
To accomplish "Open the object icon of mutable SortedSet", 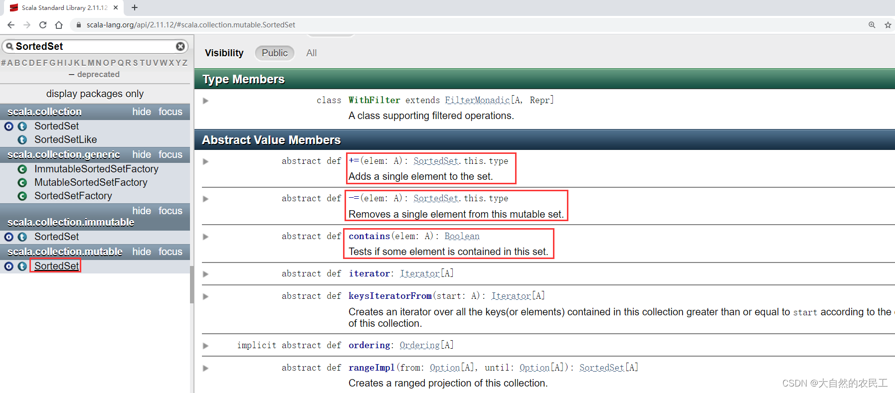I will [x=9, y=266].
